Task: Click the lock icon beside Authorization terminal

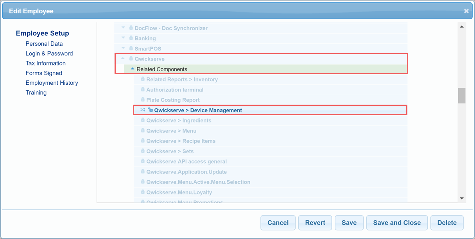Action: pyautogui.click(x=143, y=89)
